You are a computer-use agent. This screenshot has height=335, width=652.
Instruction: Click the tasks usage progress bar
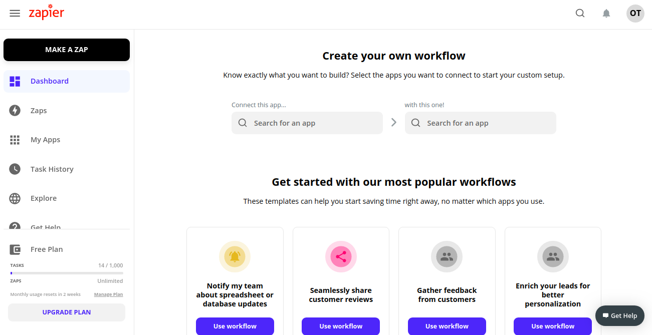67,273
